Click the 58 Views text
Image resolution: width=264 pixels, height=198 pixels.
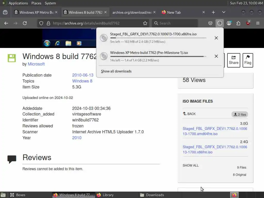coord(194,80)
